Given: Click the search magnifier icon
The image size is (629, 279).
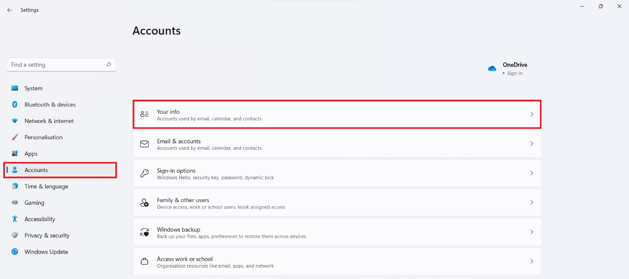Looking at the screenshot, I should tap(108, 65).
